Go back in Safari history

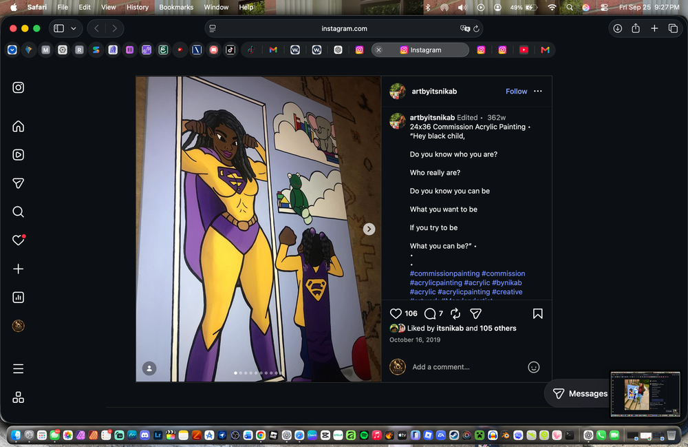[96, 28]
